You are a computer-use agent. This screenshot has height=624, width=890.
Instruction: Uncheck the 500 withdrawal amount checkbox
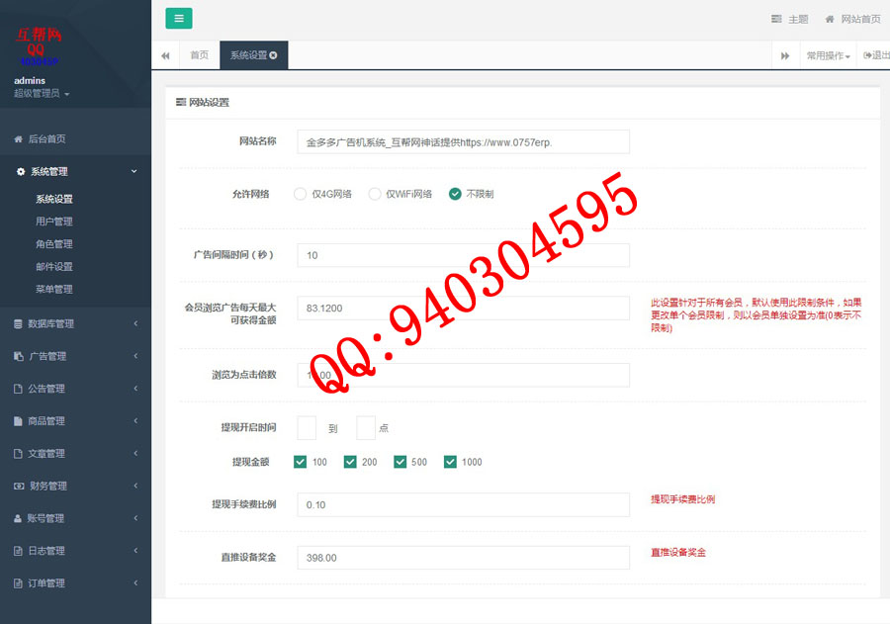tap(400, 462)
